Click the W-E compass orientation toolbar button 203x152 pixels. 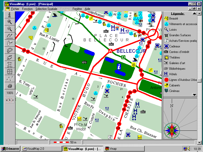tap(10, 100)
